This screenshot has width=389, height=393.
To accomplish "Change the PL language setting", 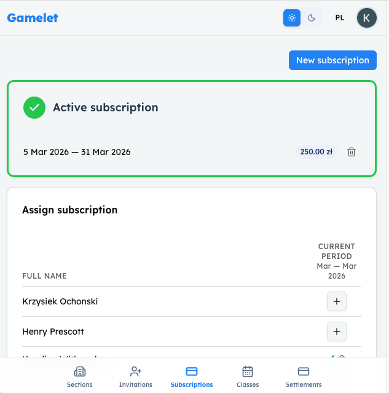I will click(340, 18).
